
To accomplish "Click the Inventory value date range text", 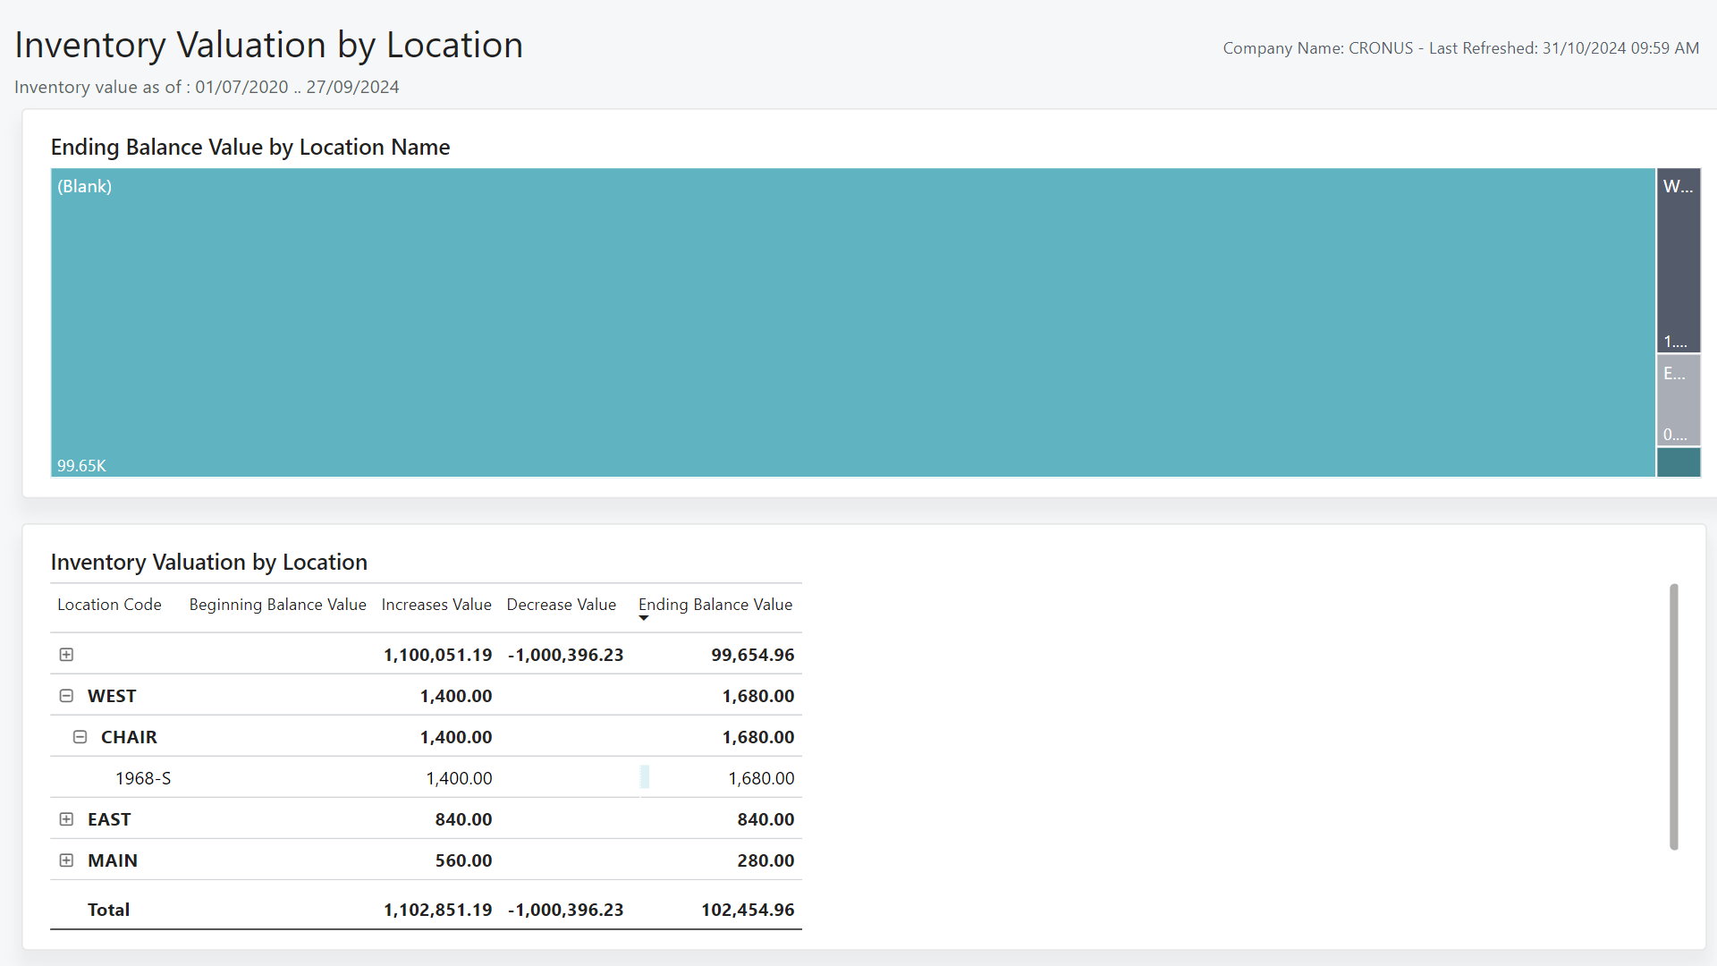I will (x=207, y=87).
